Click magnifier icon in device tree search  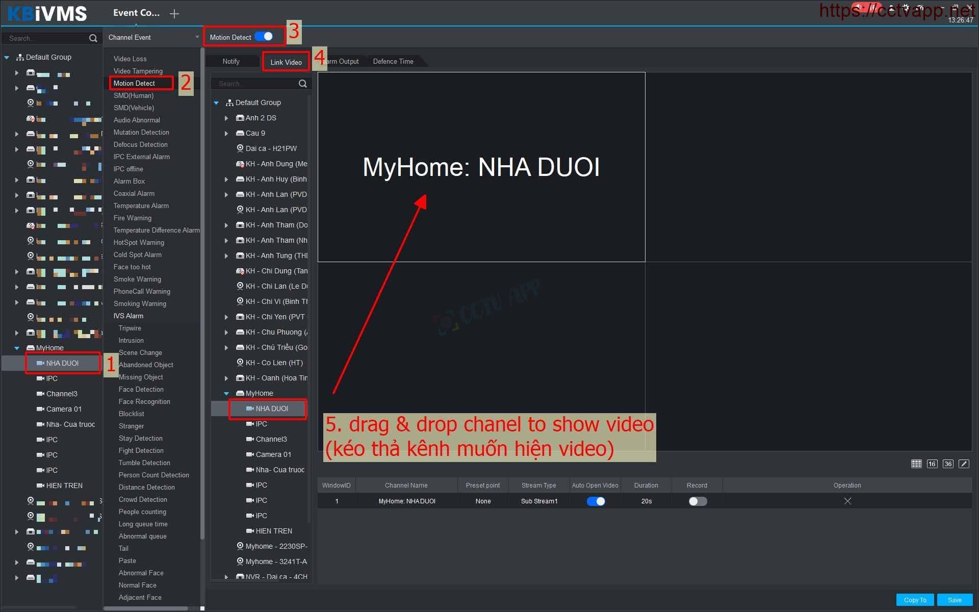93,38
